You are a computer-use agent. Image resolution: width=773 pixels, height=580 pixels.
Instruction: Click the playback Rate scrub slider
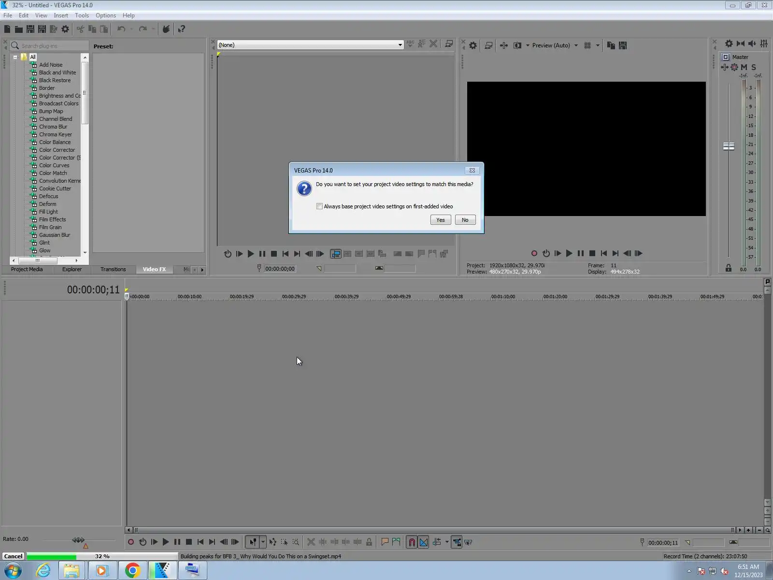click(x=78, y=540)
